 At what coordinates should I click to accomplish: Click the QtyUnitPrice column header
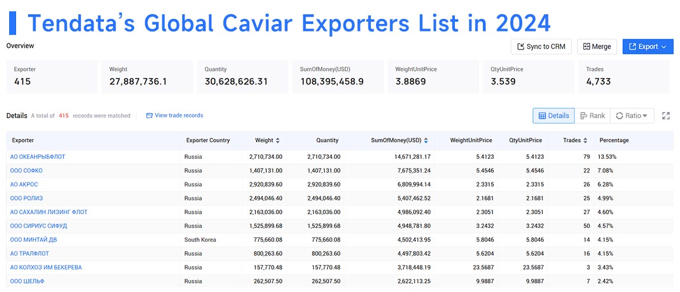point(526,141)
